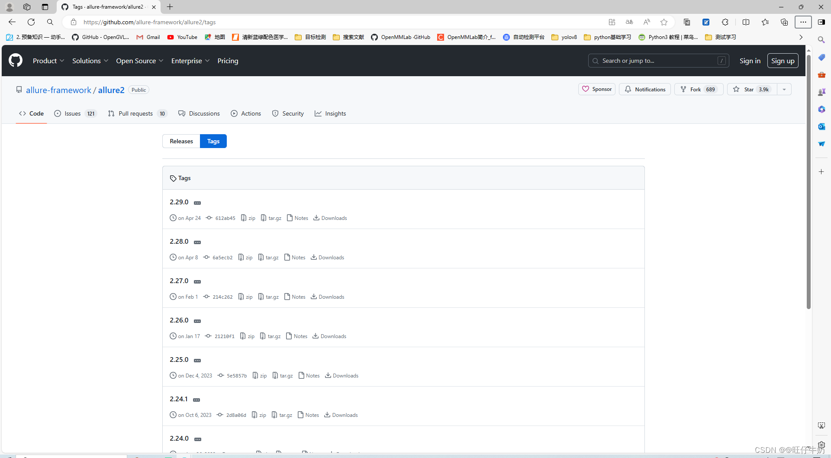This screenshot has height=458, width=831.
Task: Open the Star list dropdown arrow
Action: 784,89
